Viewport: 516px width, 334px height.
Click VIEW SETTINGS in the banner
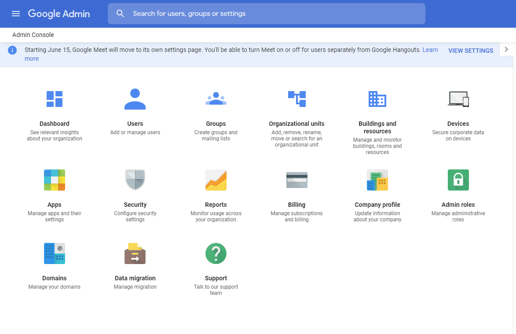pyautogui.click(x=471, y=50)
